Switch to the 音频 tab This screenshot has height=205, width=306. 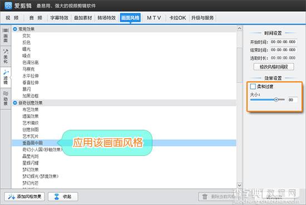pos(36,18)
